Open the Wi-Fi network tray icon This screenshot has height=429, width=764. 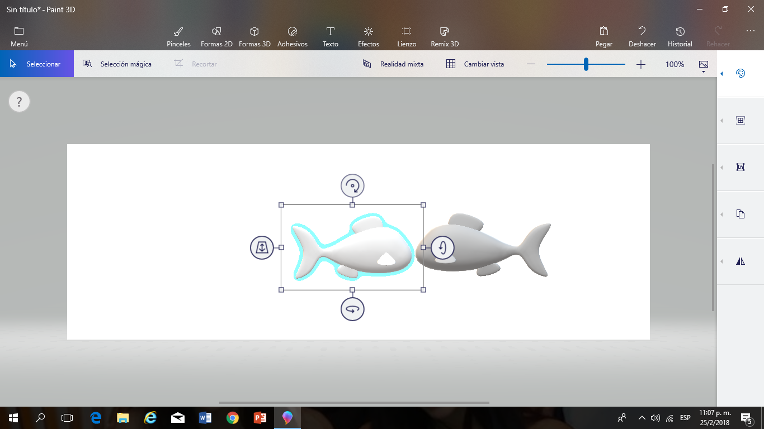pyautogui.click(x=669, y=418)
